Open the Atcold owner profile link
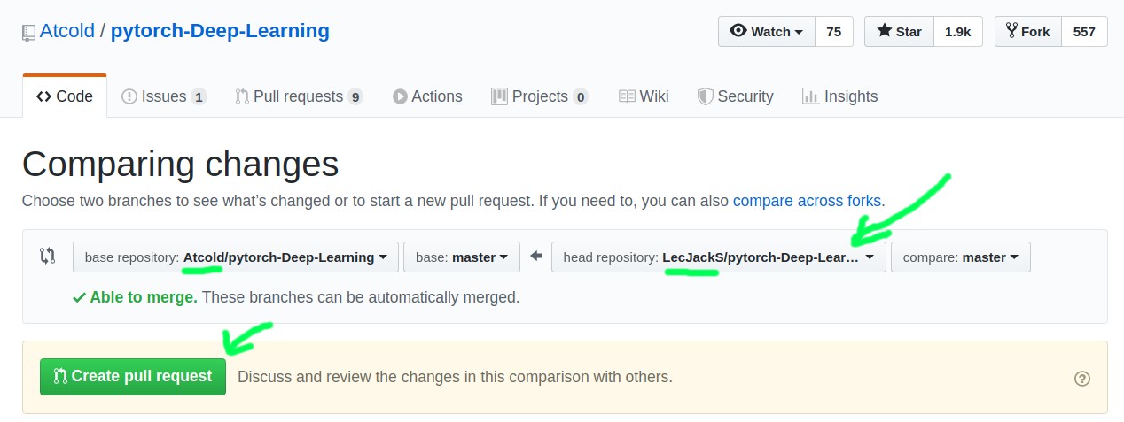This screenshot has width=1124, height=422. point(67,32)
